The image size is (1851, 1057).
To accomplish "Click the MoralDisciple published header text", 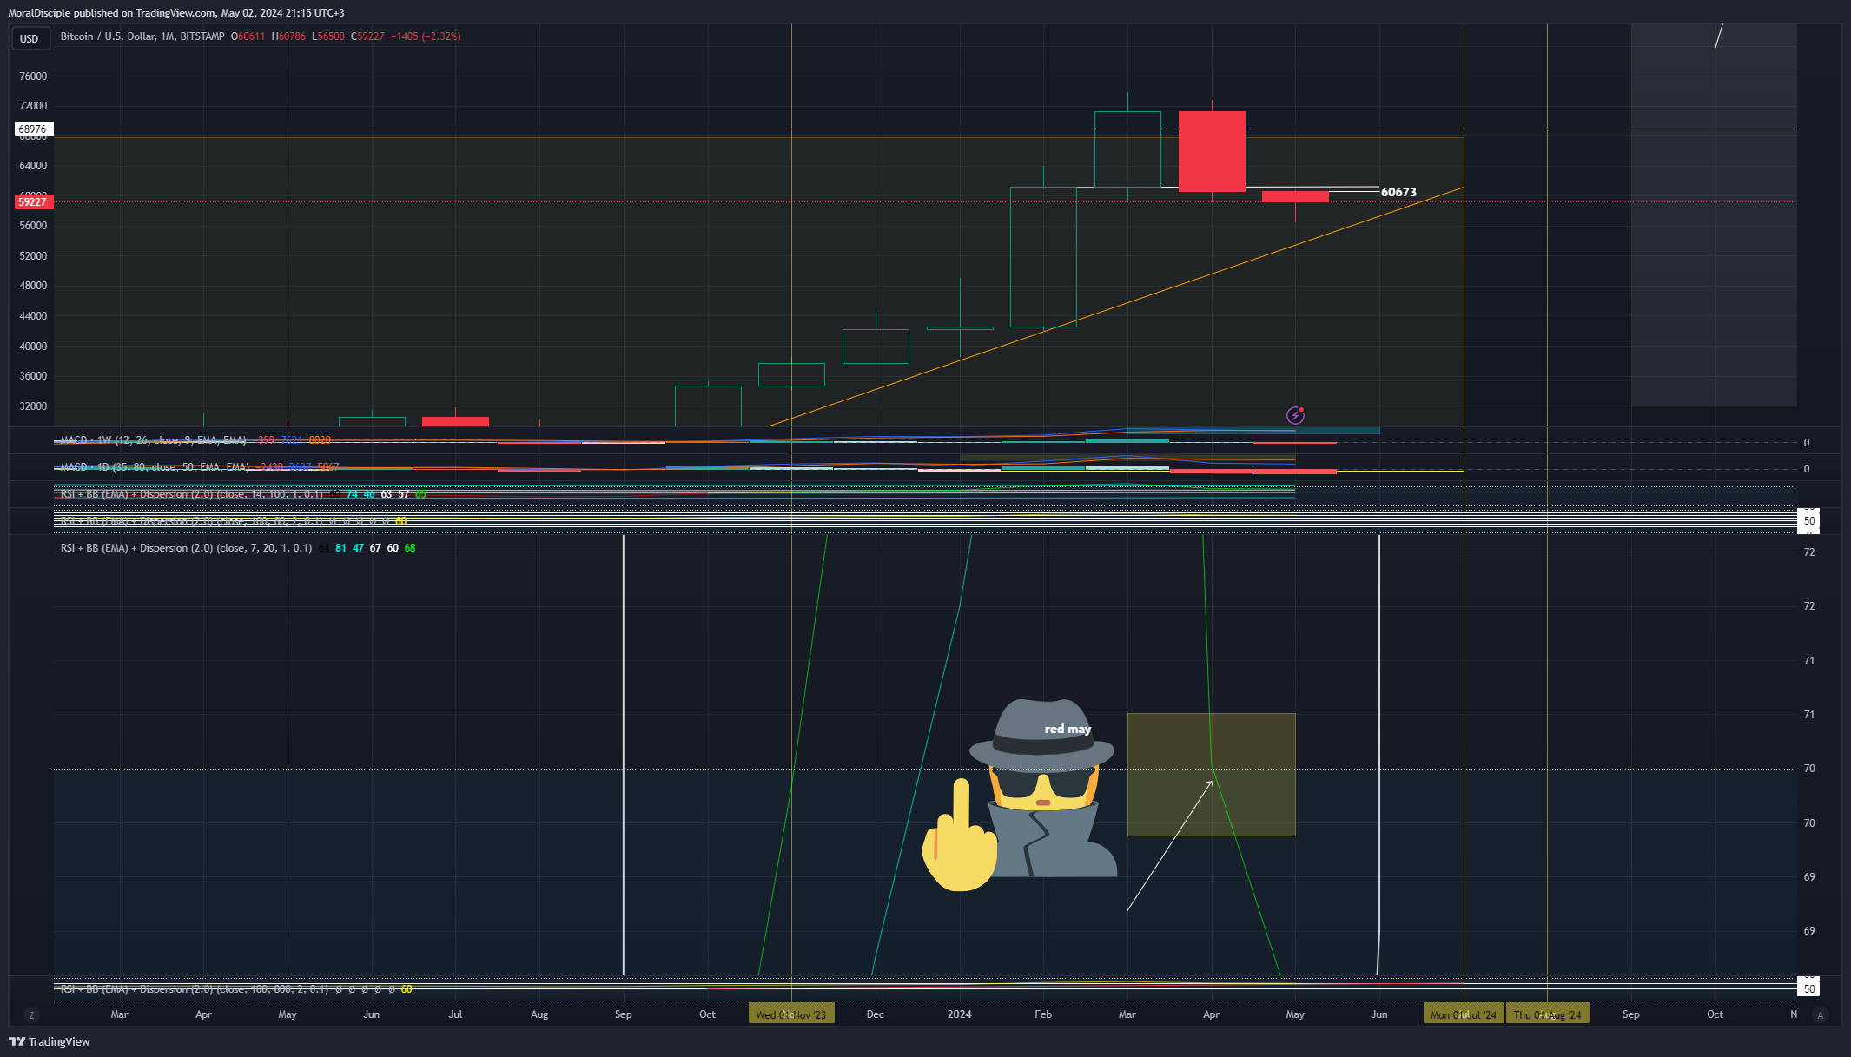I will (176, 13).
